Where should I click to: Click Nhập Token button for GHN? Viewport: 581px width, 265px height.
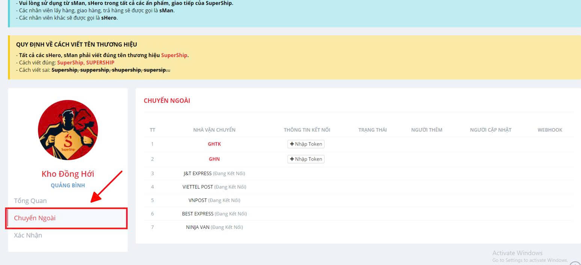click(x=306, y=159)
